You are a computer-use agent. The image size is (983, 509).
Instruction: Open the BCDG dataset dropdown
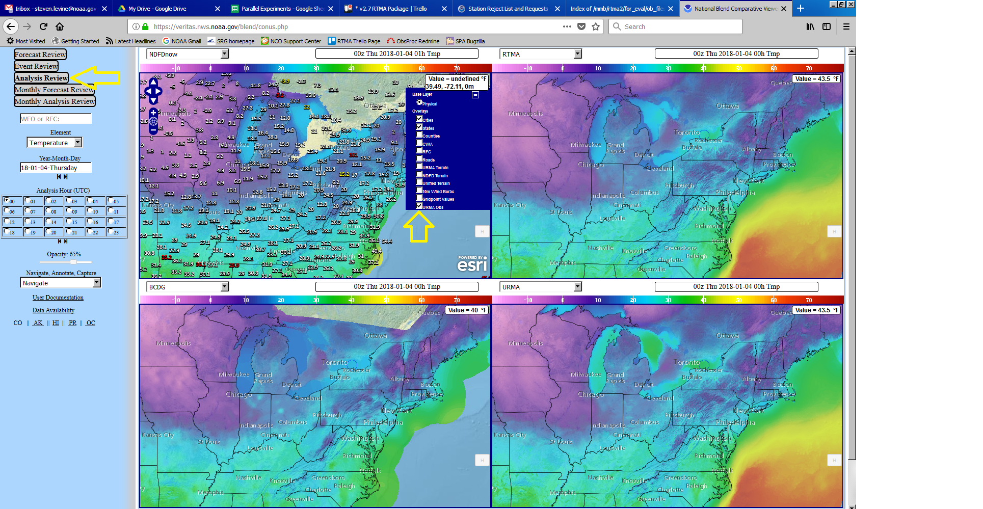coord(188,287)
